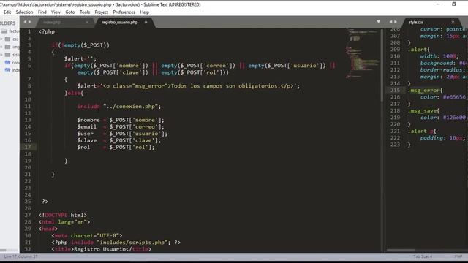Change indentation via "Tab Size: 4"
468x263 pixels.
[x=423, y=256]
